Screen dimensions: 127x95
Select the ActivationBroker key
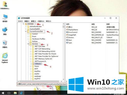click(x=36, y=26)
